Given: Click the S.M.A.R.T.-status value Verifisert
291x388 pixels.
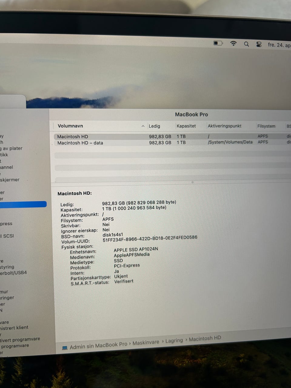Looking at the screenshot, I should click(x=124, y=281).
